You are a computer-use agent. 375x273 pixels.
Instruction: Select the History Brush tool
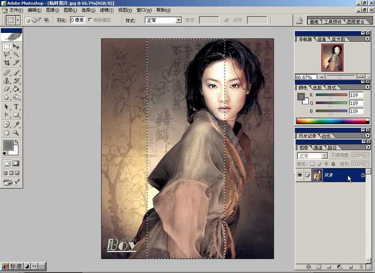pyautogui.click(x=16, y=81)
